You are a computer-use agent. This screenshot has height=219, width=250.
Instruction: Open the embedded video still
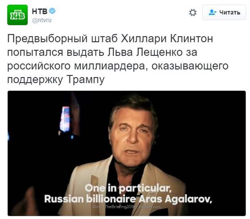(x=127, y=153)
